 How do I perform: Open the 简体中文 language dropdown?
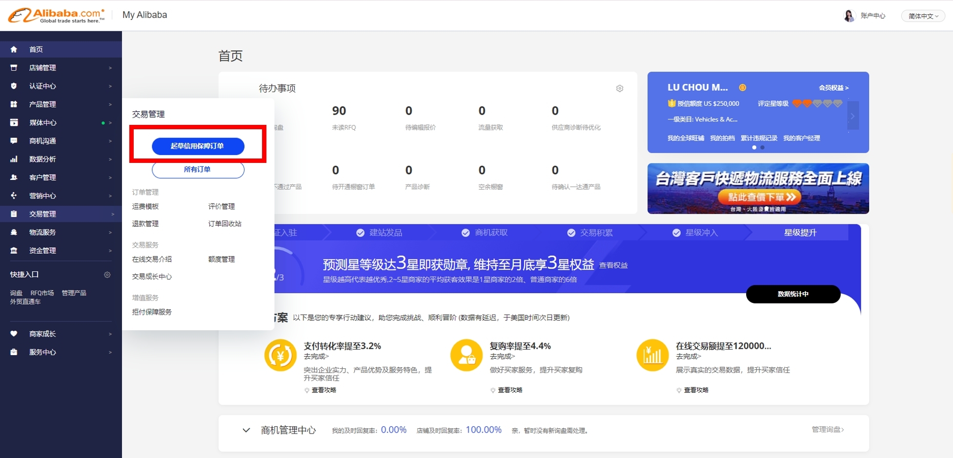[922, 15]
